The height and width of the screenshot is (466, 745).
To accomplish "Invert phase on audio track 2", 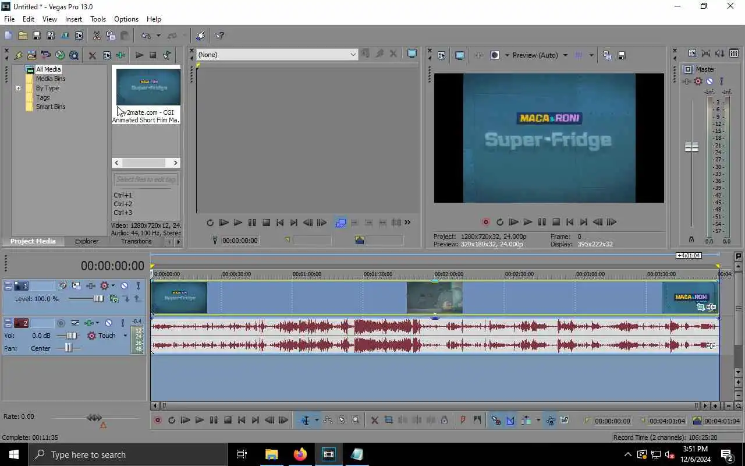I will pyautogui.click(x=75, y=323).
